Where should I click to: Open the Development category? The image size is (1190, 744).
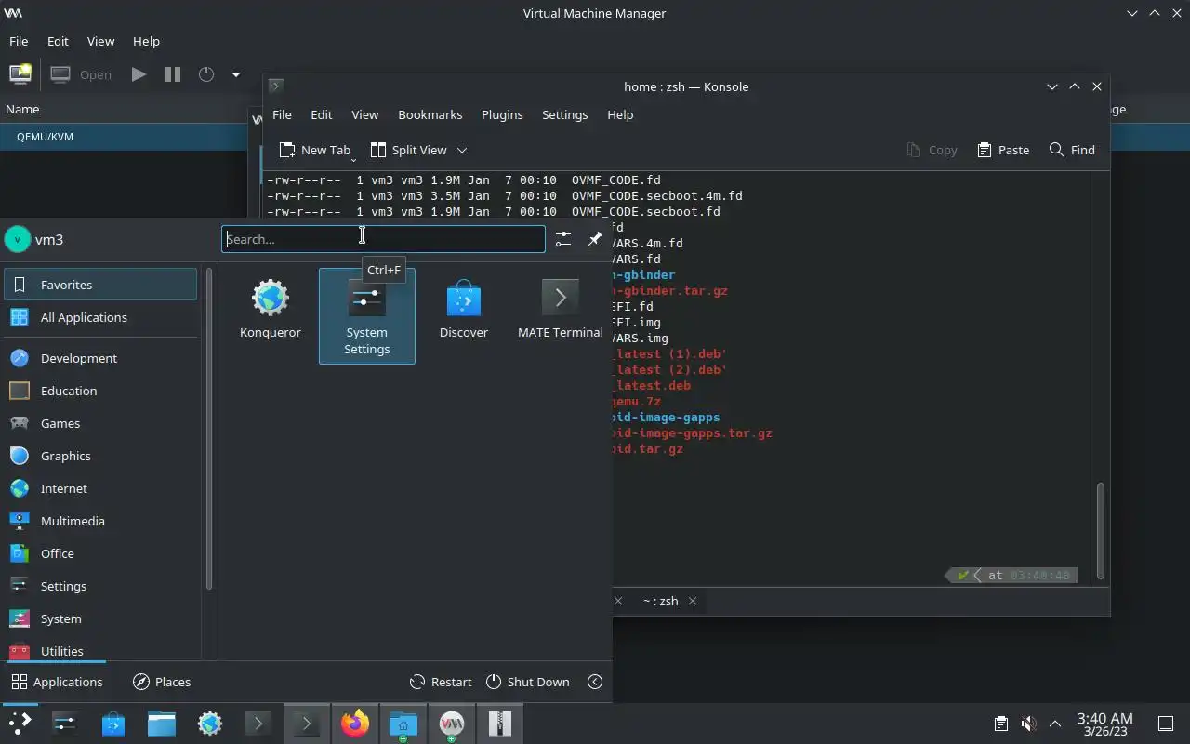pyautogui.click(x=100, y=358)
